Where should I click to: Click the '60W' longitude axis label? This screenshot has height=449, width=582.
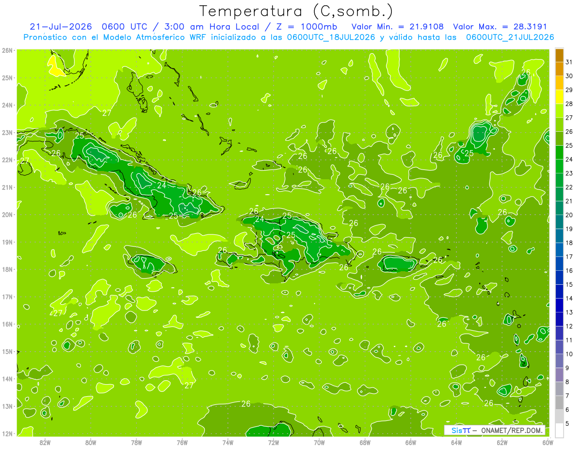point(548,442)
